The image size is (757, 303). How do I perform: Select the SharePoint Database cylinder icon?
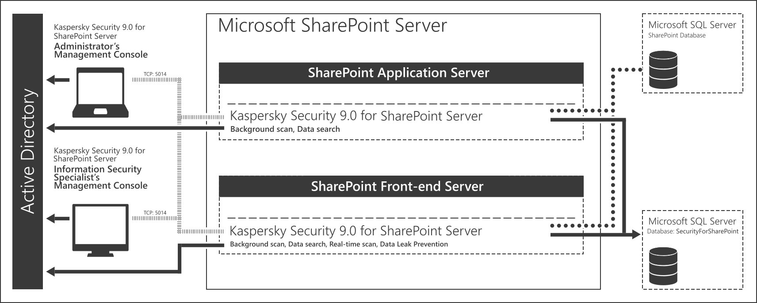pos(663,70)
